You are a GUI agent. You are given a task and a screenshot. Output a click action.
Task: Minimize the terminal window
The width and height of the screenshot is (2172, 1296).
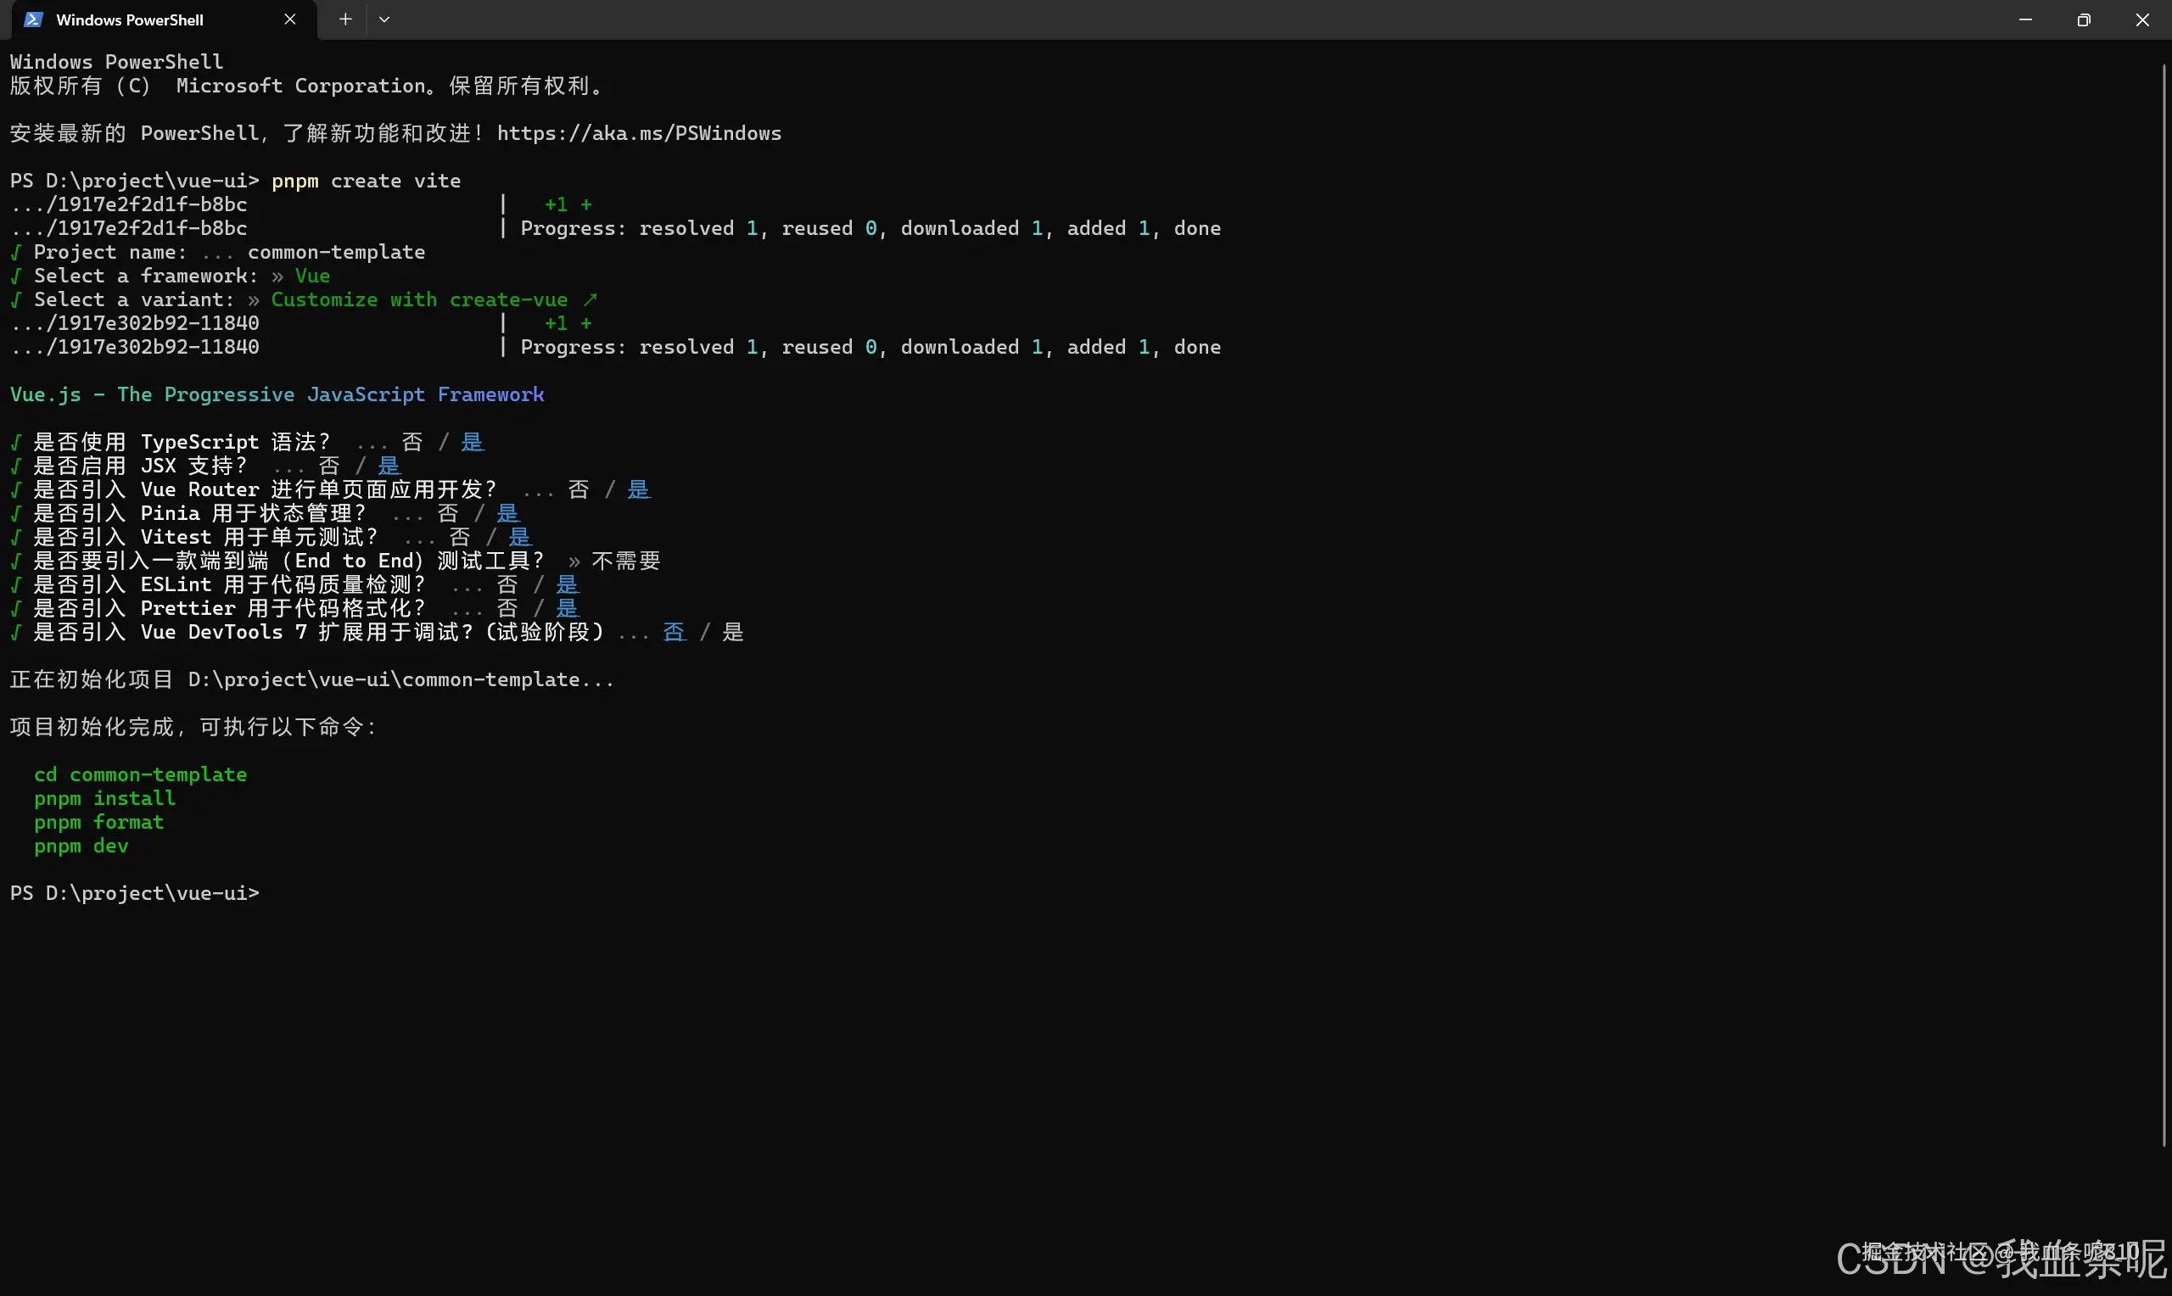pyautogui.click(x=2025, y=20)
